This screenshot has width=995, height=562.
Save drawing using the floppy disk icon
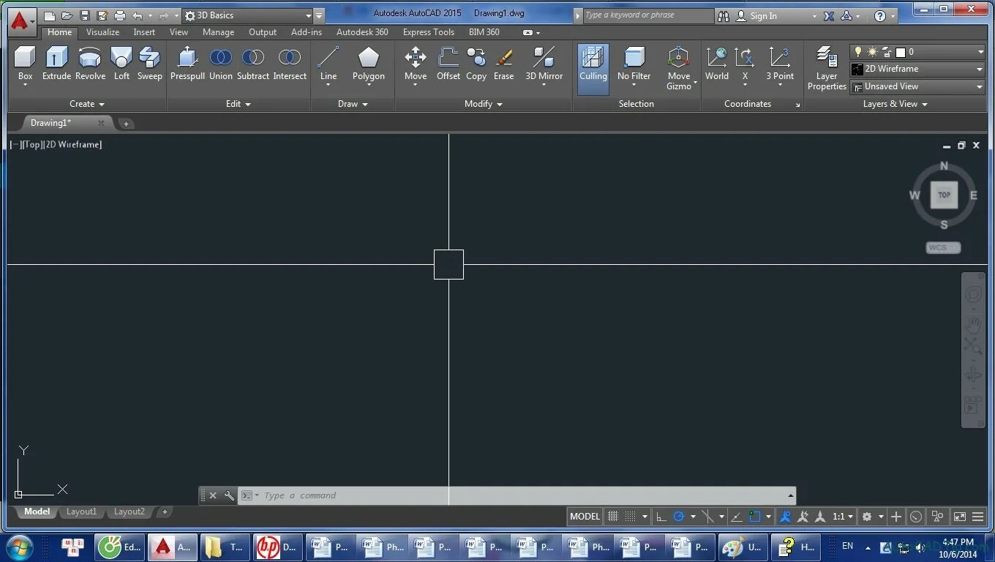(84, 15)
